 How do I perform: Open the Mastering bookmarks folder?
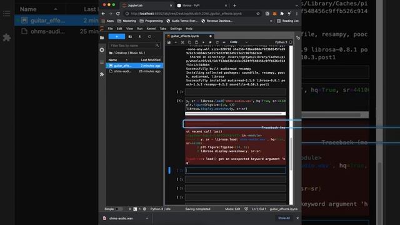pos(126,21)
